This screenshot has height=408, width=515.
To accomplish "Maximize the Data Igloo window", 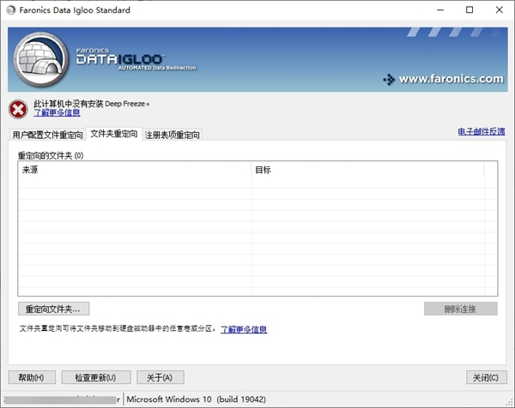I will click(x=470, y=10).
